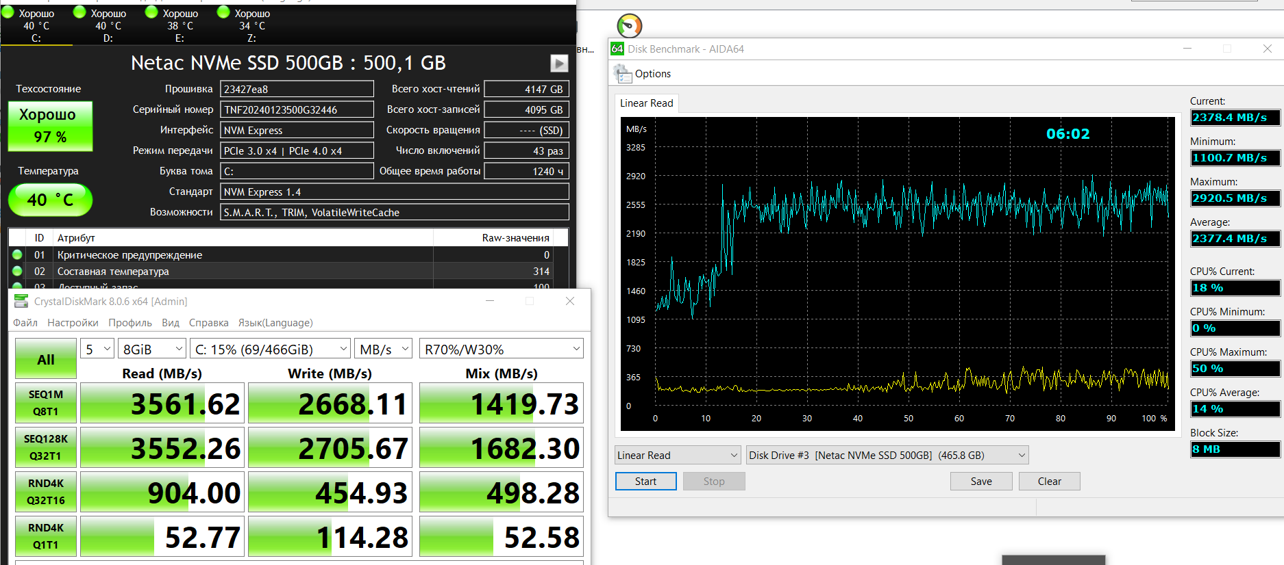Screen dimensions: 1284x565
Task: Click RND4K Q1T1 write result '114.28'
Action: click(x=330, y=537)
